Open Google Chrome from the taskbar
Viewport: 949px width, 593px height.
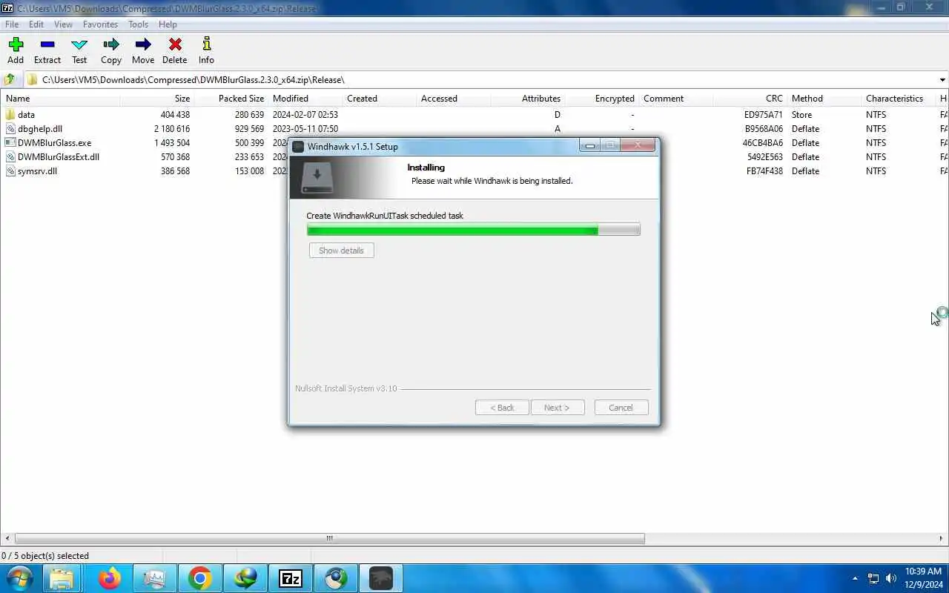[x=199, y=578]
